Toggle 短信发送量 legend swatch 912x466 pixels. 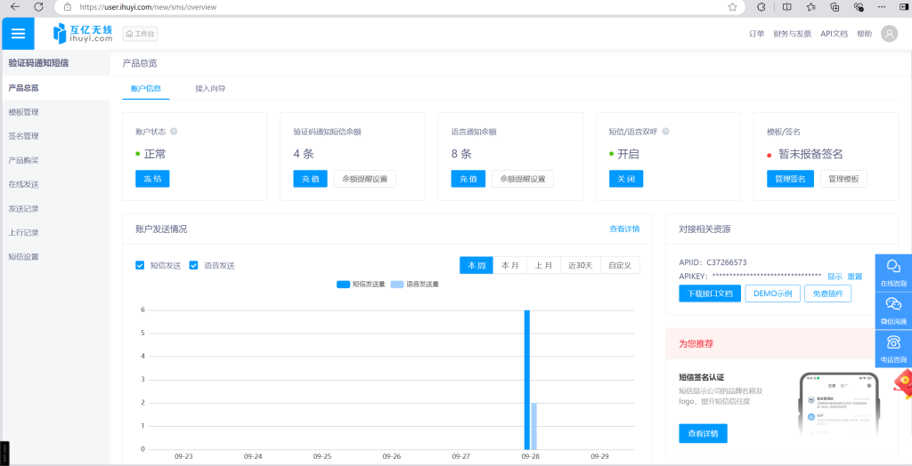[343, 284]
